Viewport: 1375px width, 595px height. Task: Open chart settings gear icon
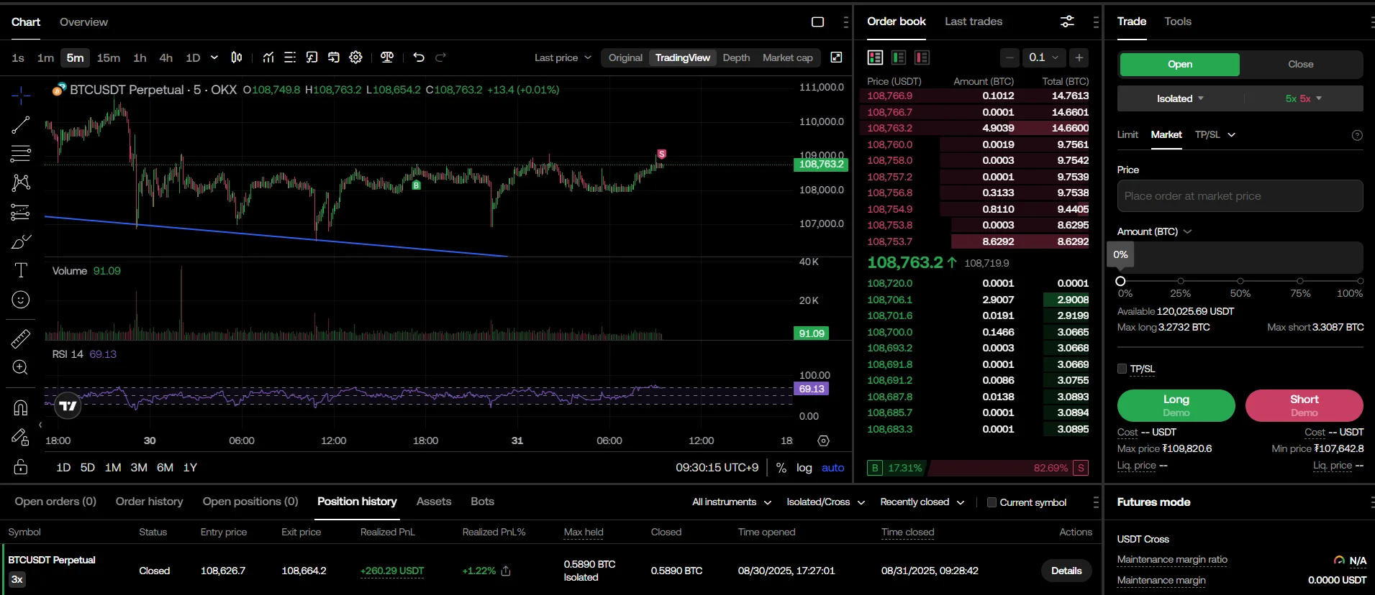tap(355, 57)
